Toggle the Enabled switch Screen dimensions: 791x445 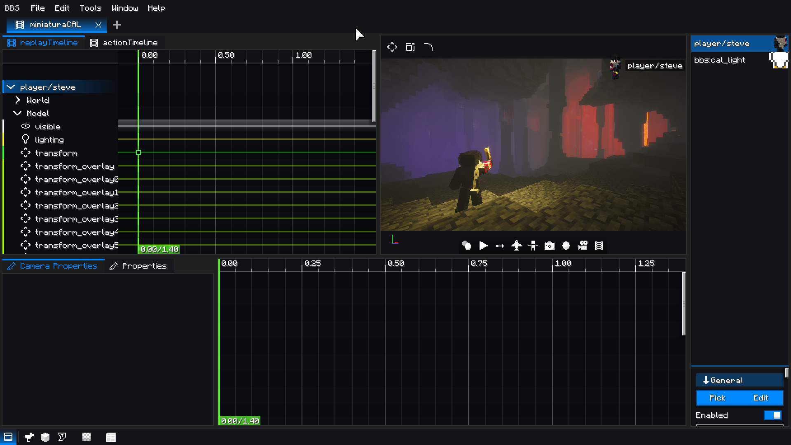[773, 415]
